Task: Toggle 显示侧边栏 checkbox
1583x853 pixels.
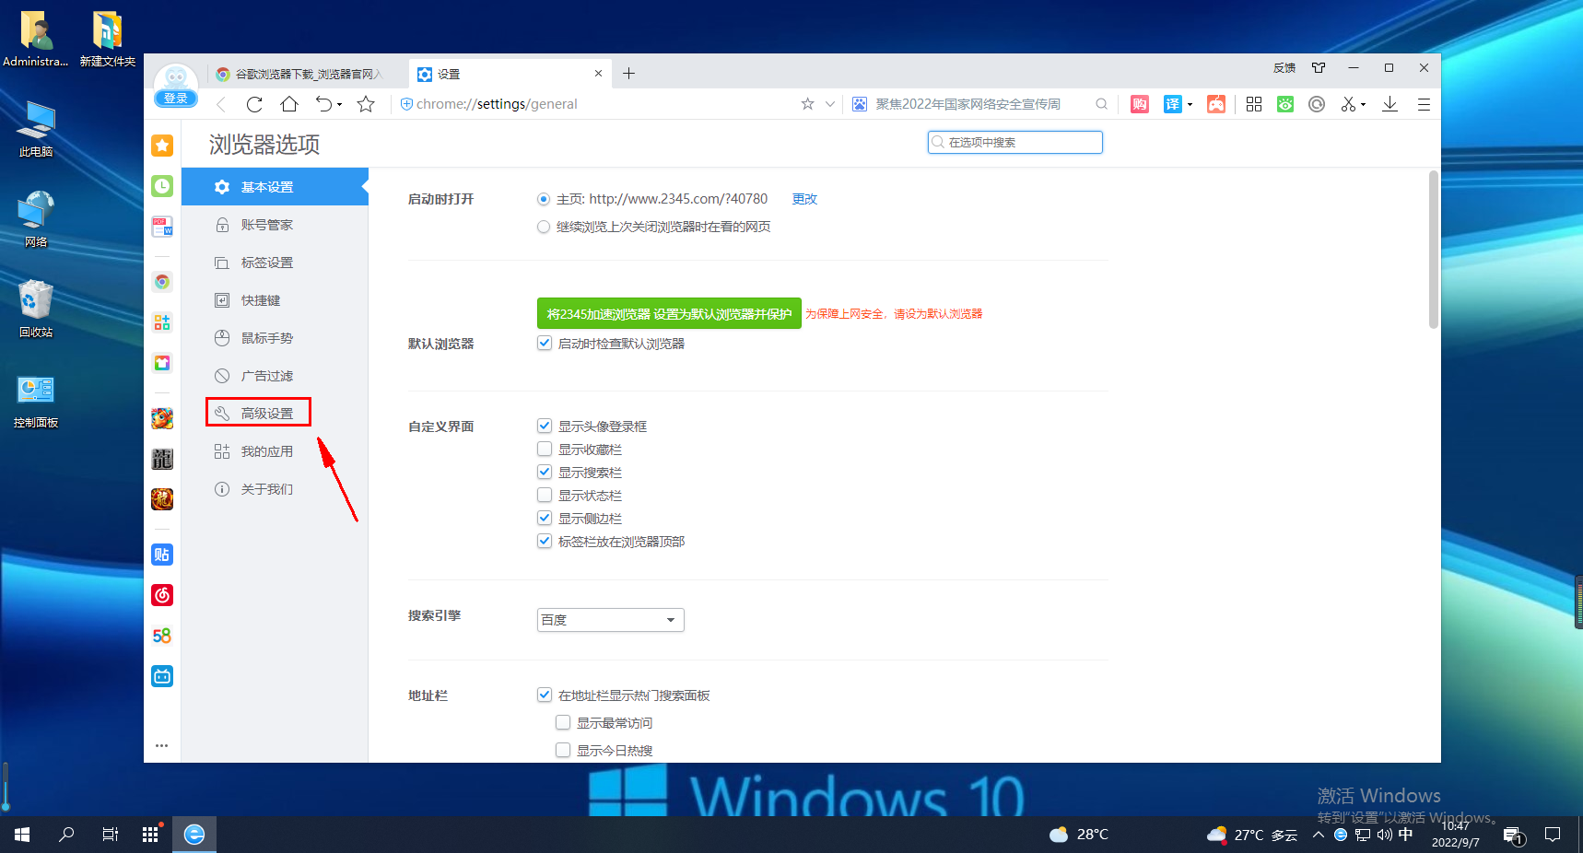Action: tap(545, 518)
